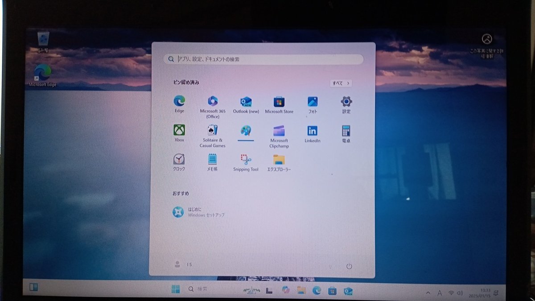Open the notifications bell icon
Viewport: 535px width, 301px height.
(x=496, y=293)
